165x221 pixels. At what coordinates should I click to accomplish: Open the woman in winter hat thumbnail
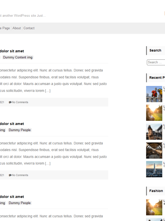coord(154,132)
